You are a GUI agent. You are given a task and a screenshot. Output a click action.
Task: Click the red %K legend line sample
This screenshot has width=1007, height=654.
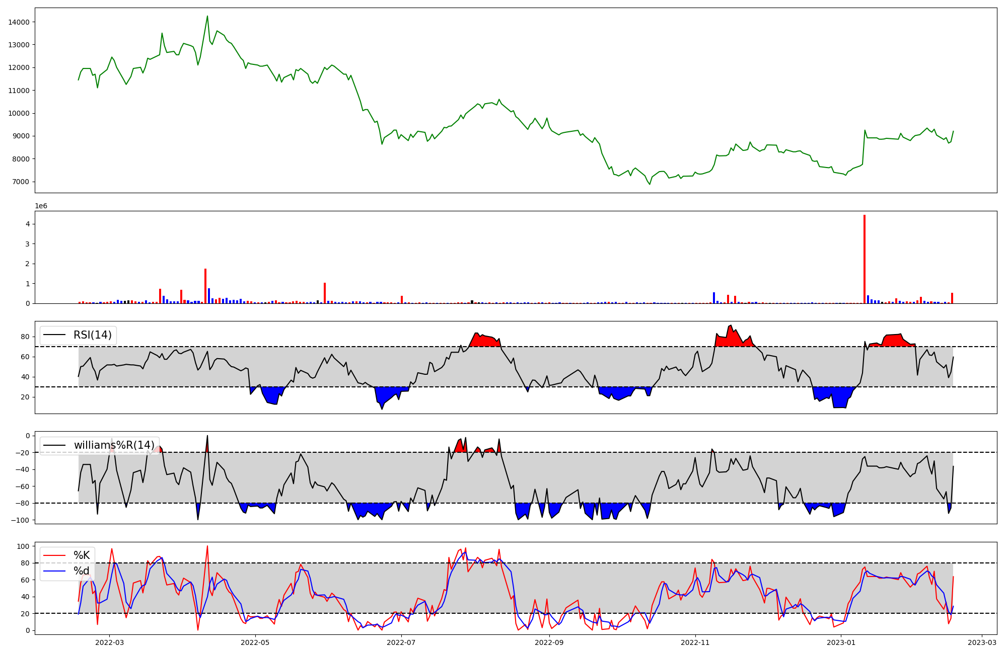coord(54,555)
